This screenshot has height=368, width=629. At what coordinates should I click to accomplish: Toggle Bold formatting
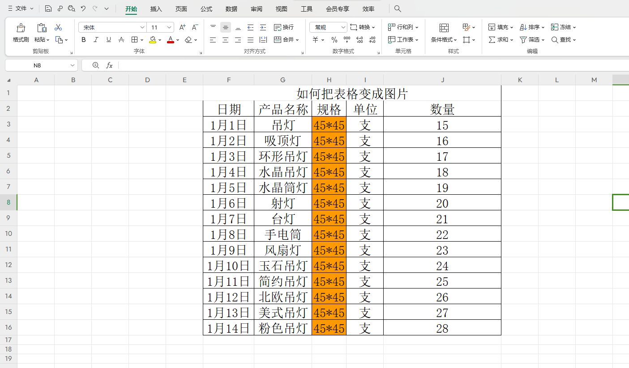coord(84,40)
